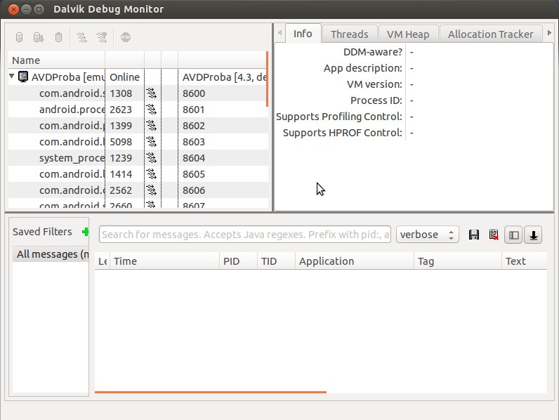Select process with PID 5098
The width and height of the screenshot is (559, 420).
(x=138, y=142)
